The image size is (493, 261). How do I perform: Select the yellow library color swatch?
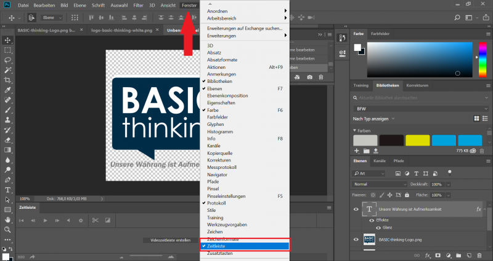tap(418, 141)
